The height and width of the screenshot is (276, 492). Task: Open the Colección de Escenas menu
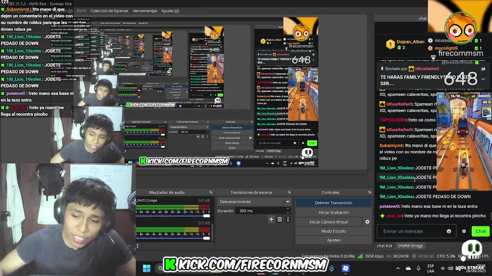(109, 11)
